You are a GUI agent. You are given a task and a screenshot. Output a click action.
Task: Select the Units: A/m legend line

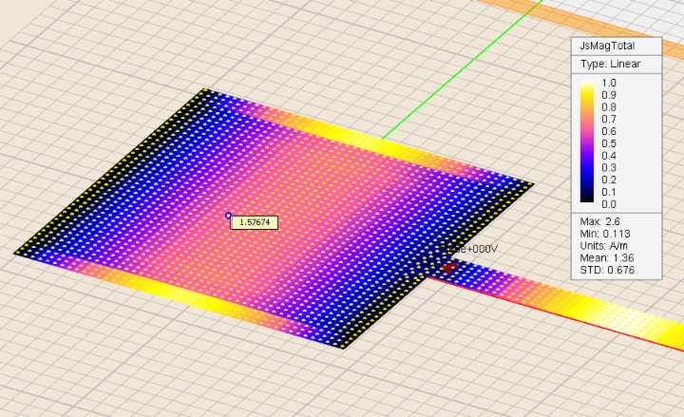605,245
